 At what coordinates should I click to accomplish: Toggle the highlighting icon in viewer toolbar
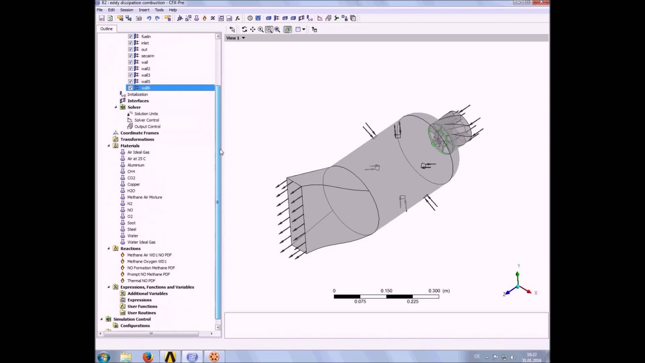[x=288, y=29]
